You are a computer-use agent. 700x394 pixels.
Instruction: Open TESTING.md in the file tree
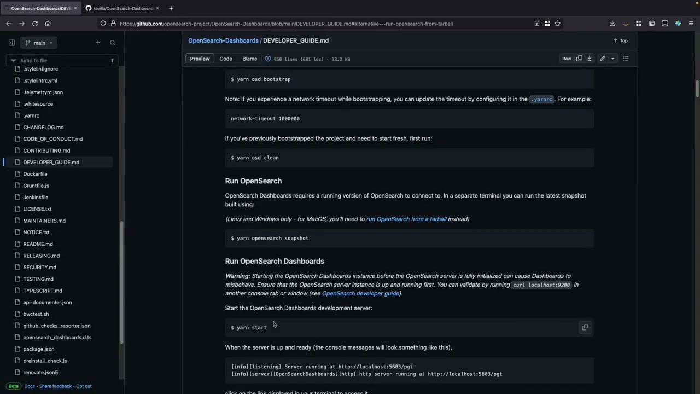tap(38, 279)
